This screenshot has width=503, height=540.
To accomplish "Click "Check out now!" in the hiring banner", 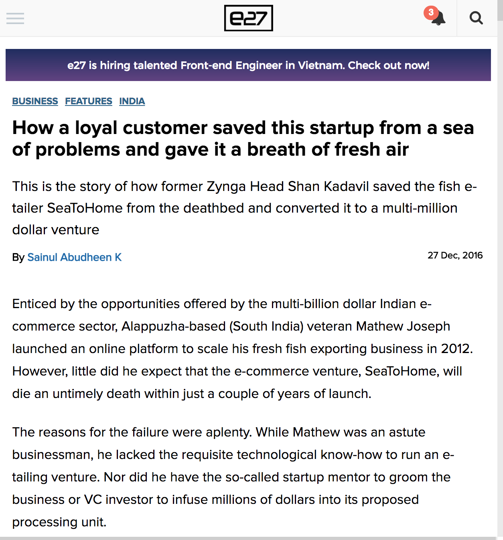I will point(388,65).
